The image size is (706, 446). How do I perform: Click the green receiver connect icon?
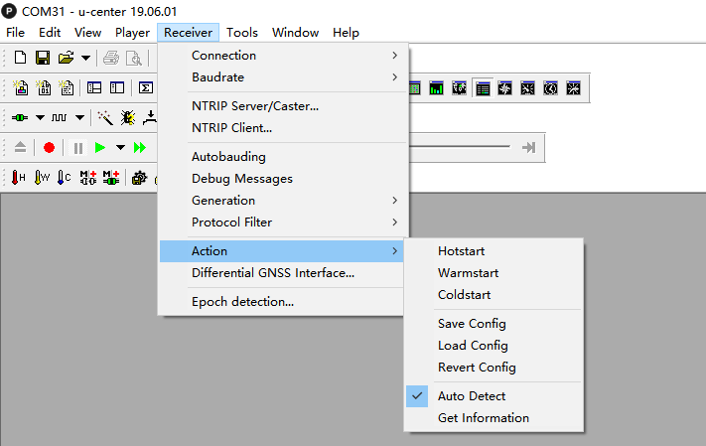point(20,117)
